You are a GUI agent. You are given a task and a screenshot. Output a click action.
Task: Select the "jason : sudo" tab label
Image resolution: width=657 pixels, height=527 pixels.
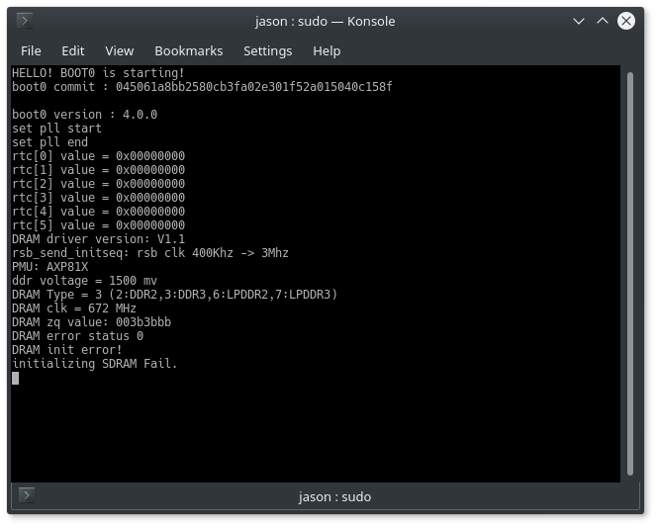click(334, 496)
